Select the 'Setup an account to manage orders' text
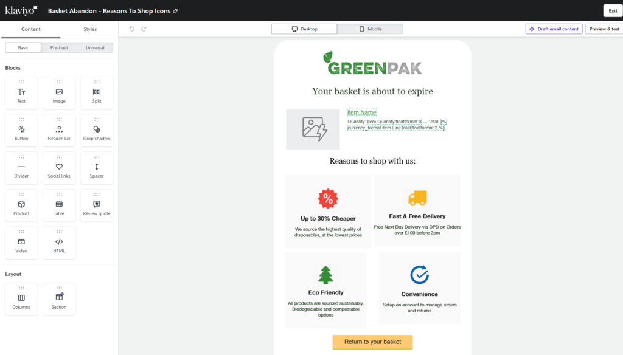The width and height of the screenshot is (623, 355). click(x=420, y=308)
